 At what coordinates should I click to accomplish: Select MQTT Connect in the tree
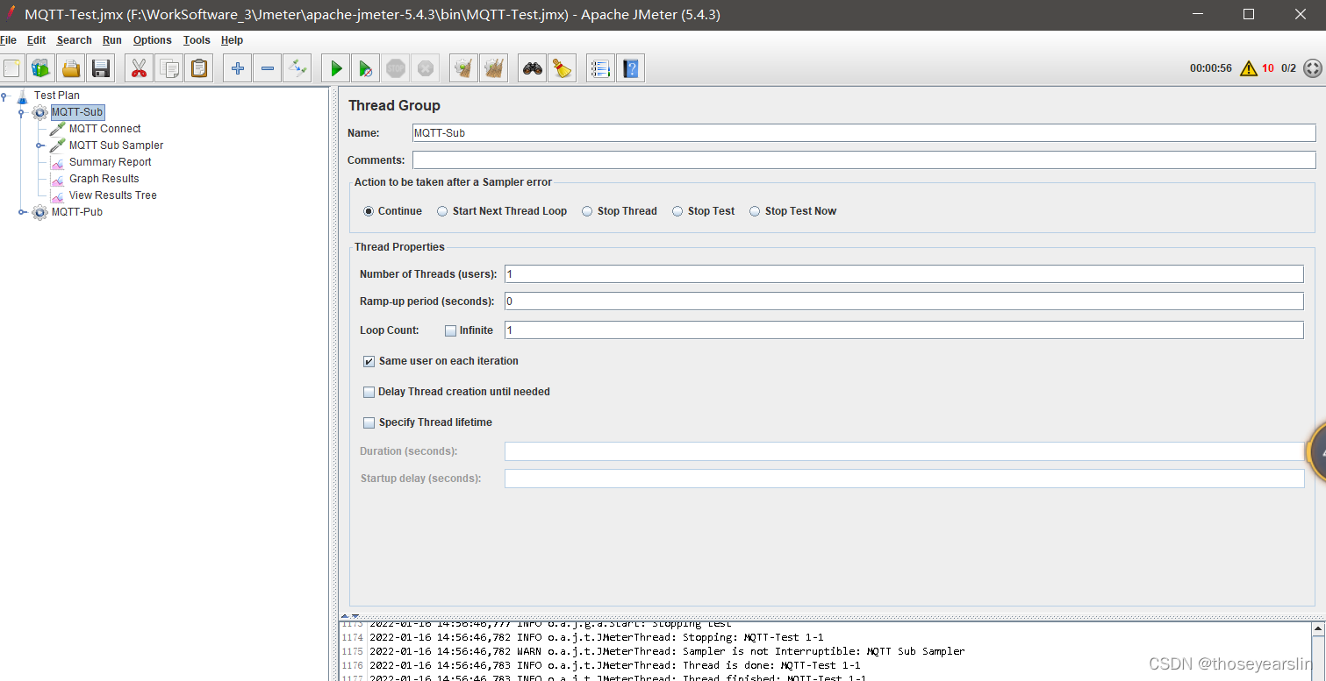click(x=104, y=129)
